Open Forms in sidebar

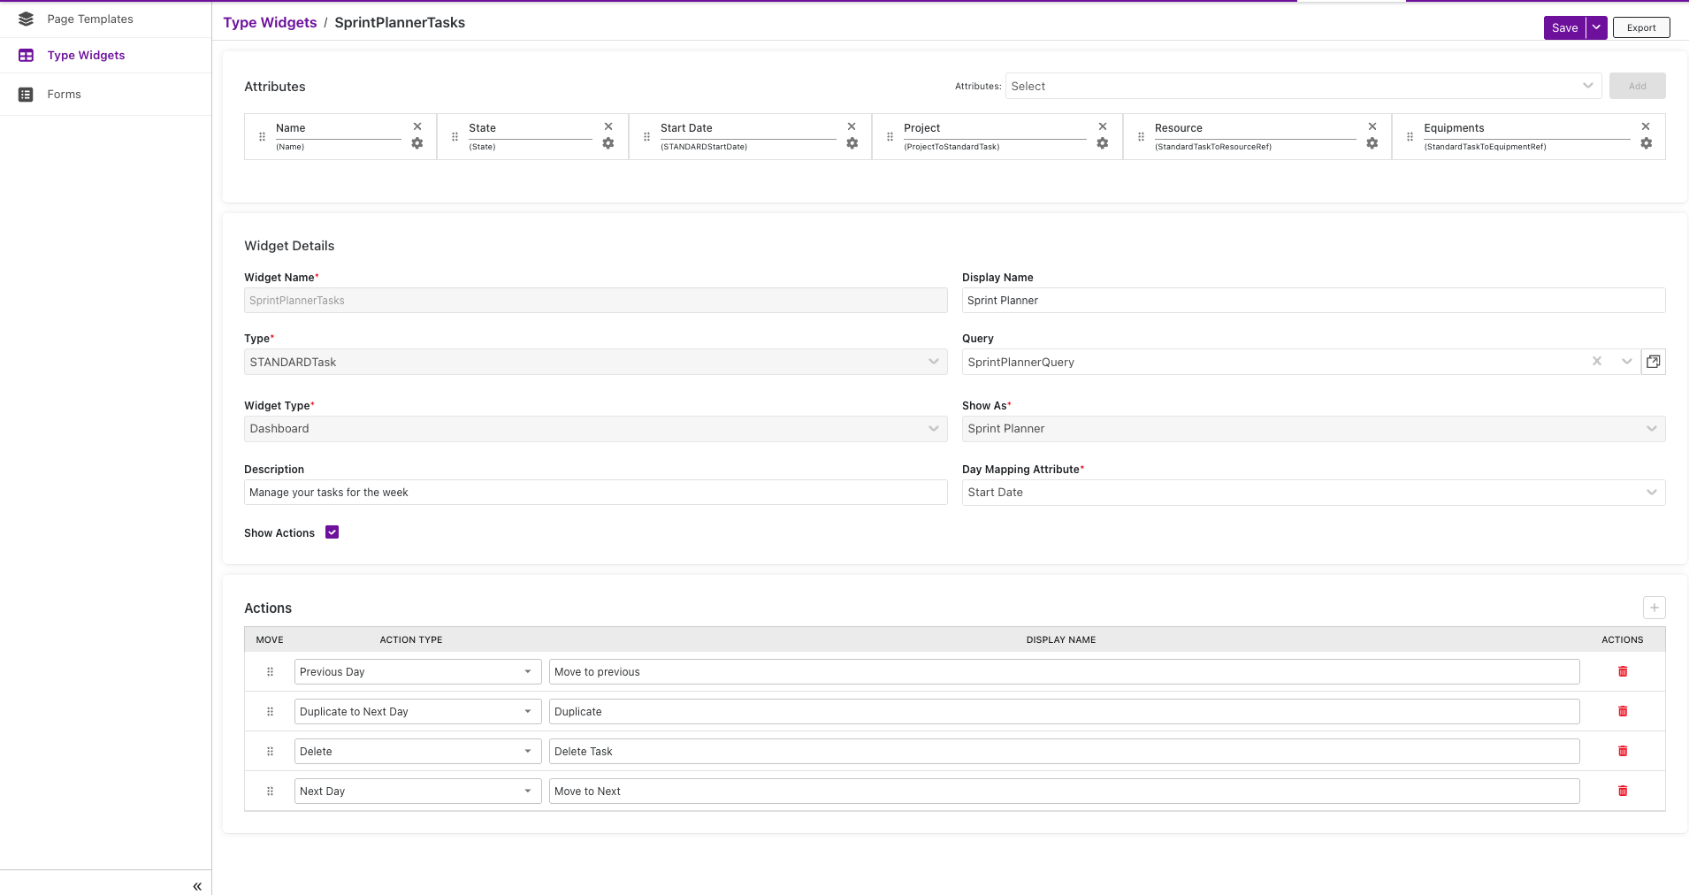pos(64,94)
